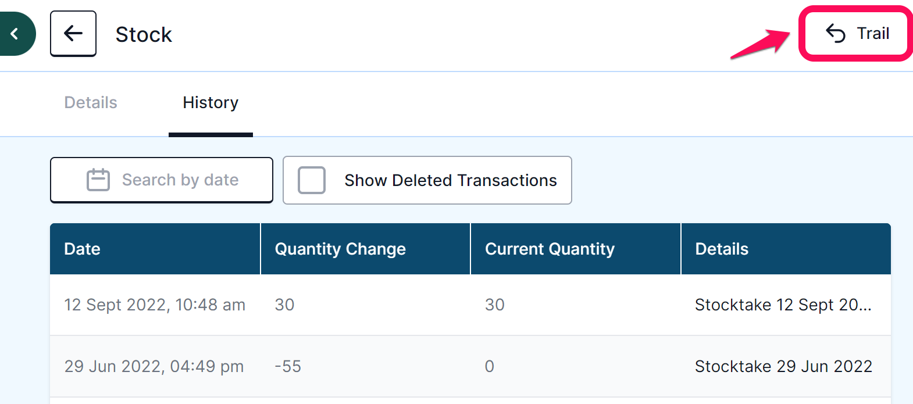Click the Show Deleted Transactions label
Screen dimensions: 913x404
point(451,180)
